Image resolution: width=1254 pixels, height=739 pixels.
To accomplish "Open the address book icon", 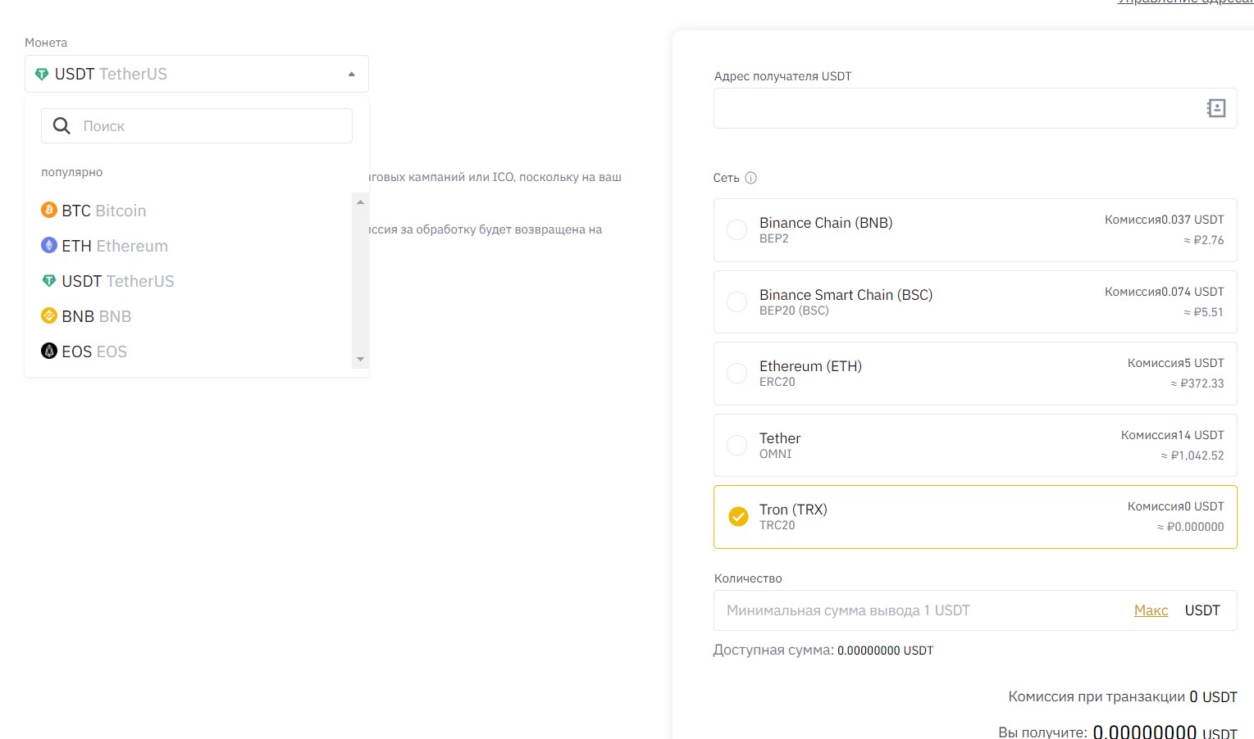I will pyautogui.click(x=1216, y=108).
